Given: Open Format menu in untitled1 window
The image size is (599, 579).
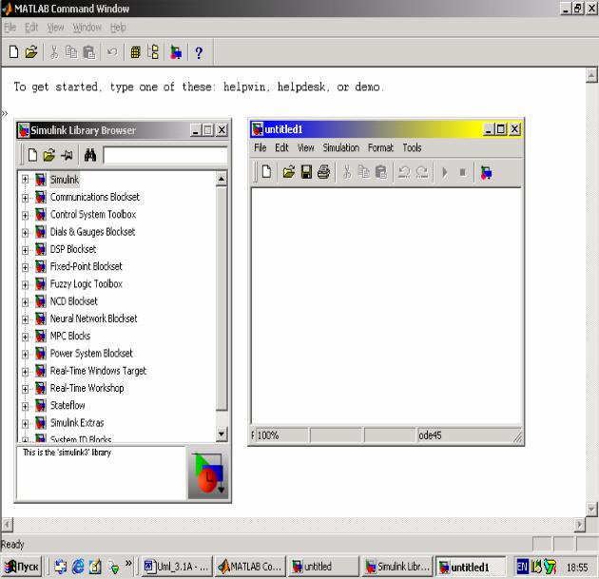Looking at the screenshot, I should 380,147.
